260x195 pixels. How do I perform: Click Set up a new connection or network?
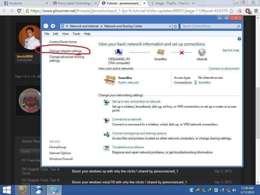tap(136, 102)
